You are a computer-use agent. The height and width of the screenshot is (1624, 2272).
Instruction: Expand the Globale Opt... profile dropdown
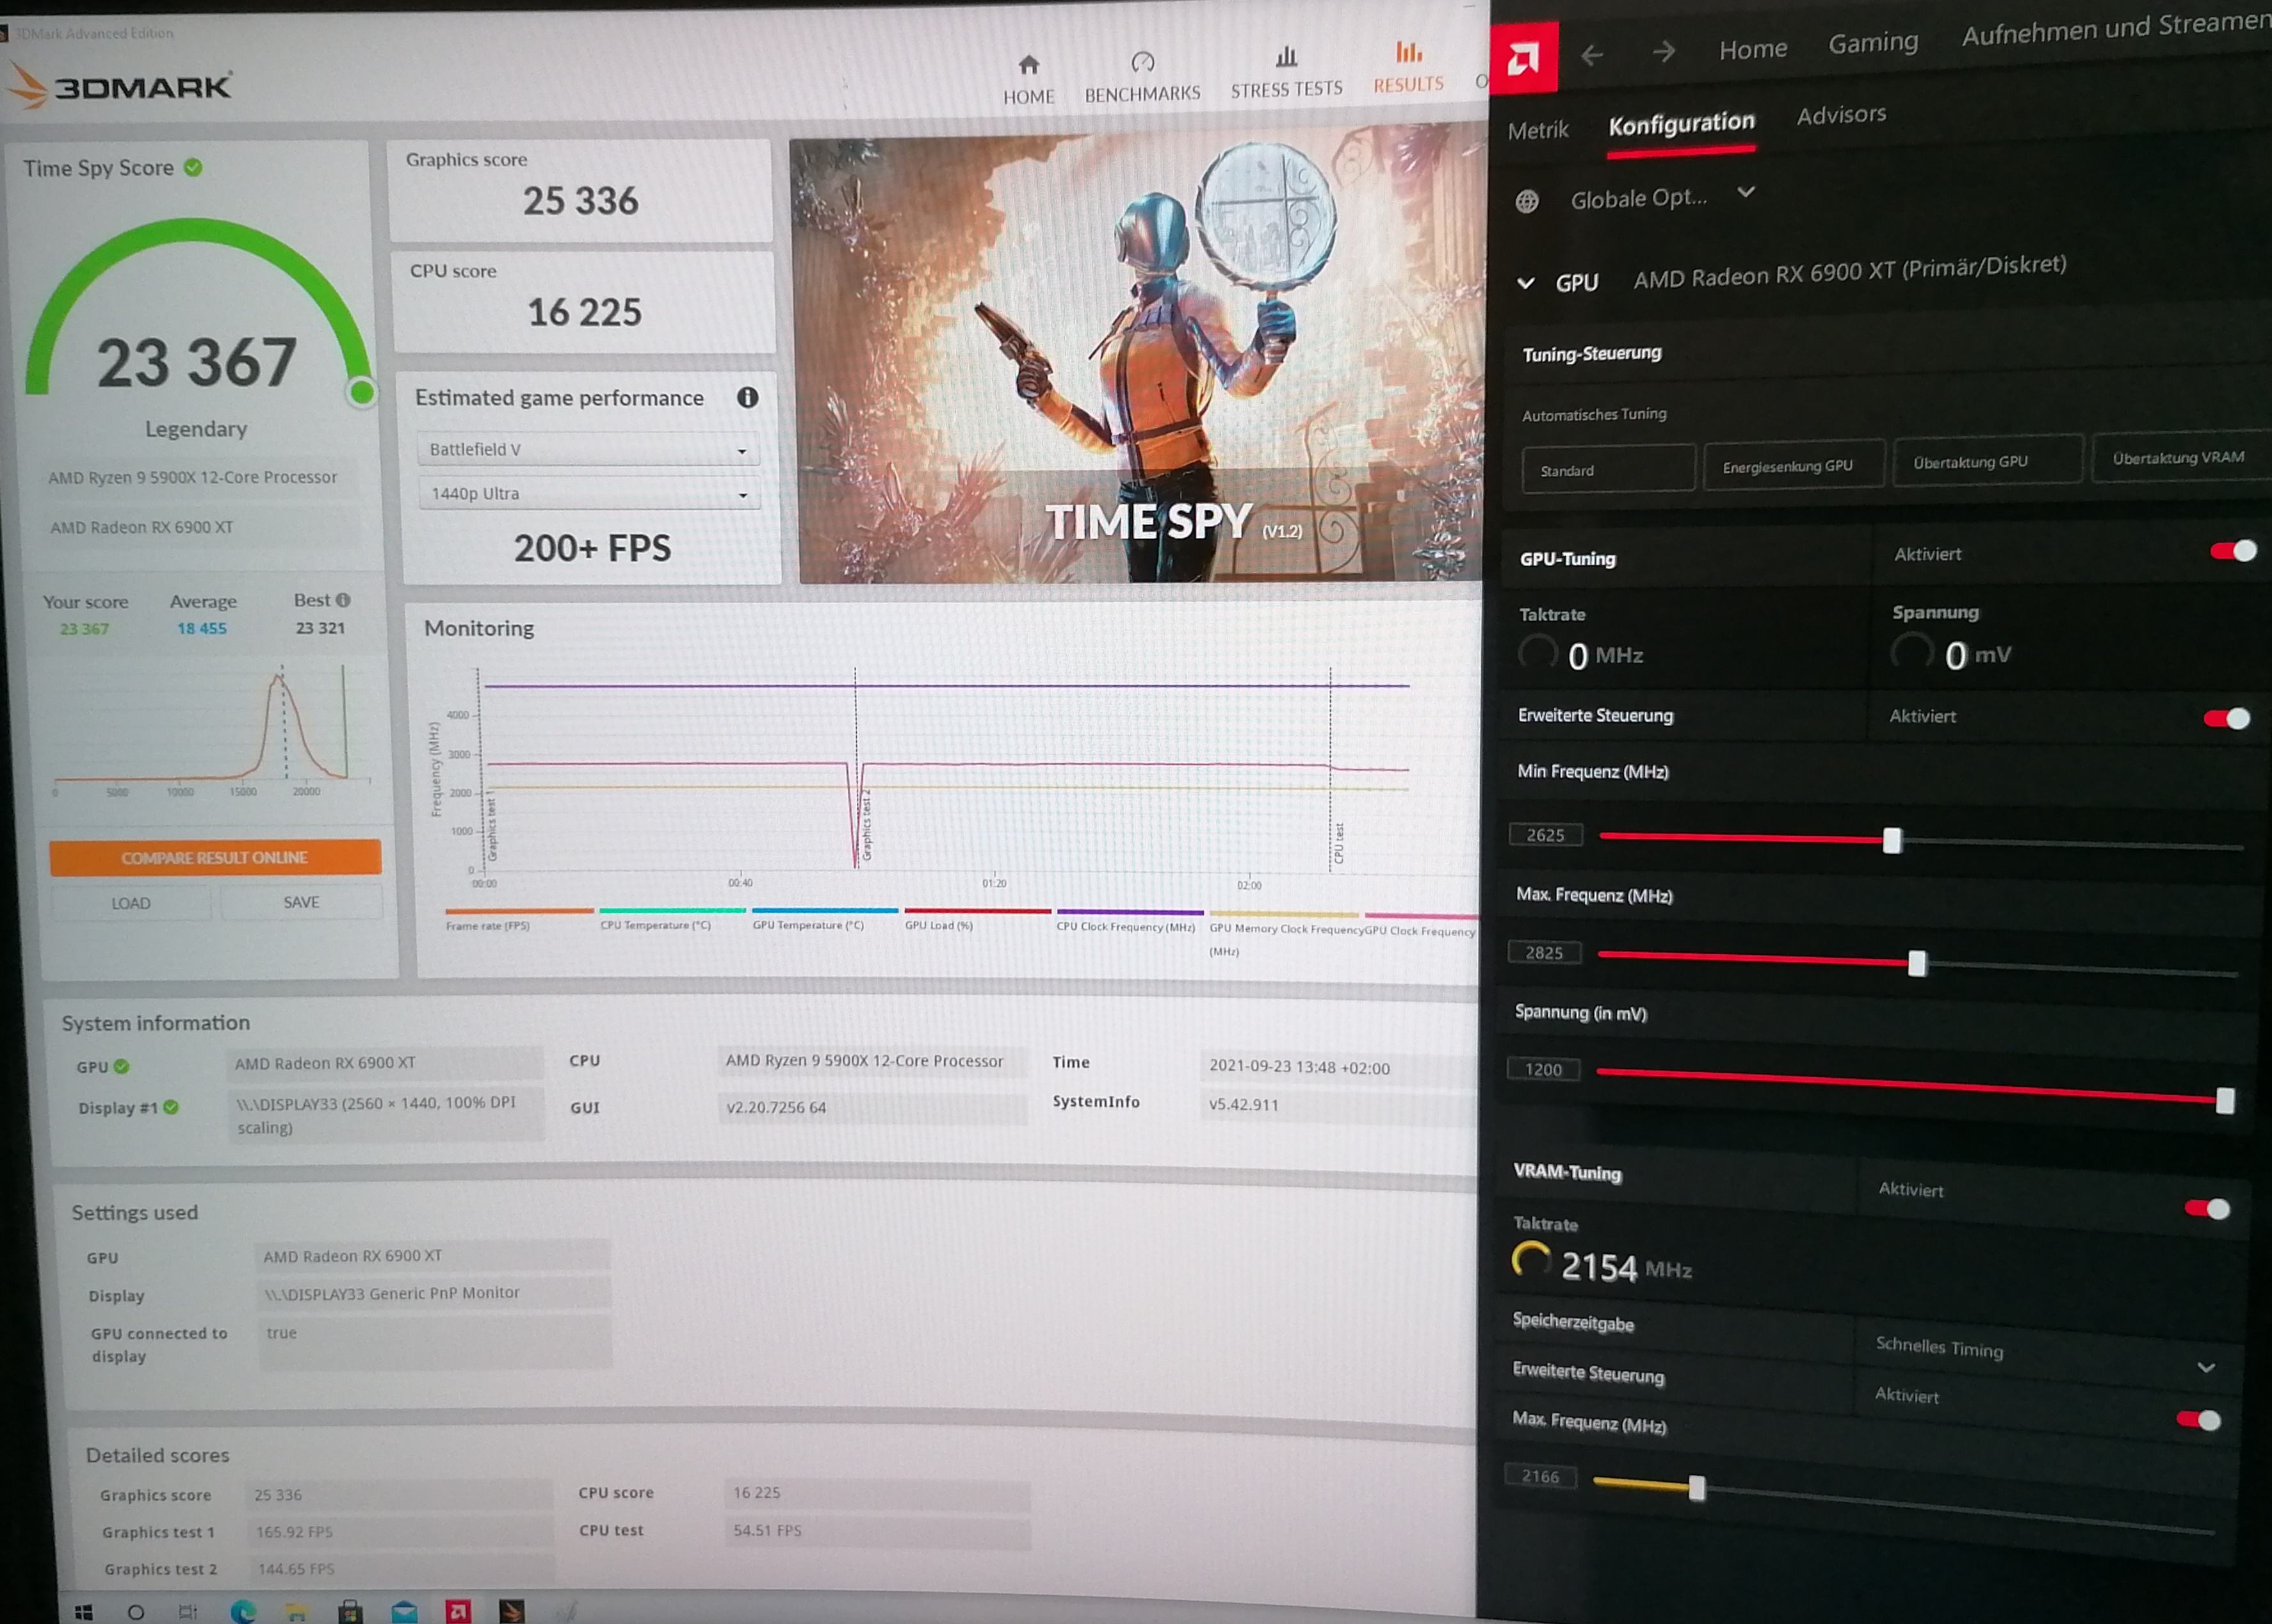1745,192
